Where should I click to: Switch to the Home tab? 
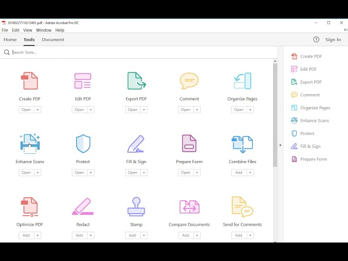tap(10, 40)
